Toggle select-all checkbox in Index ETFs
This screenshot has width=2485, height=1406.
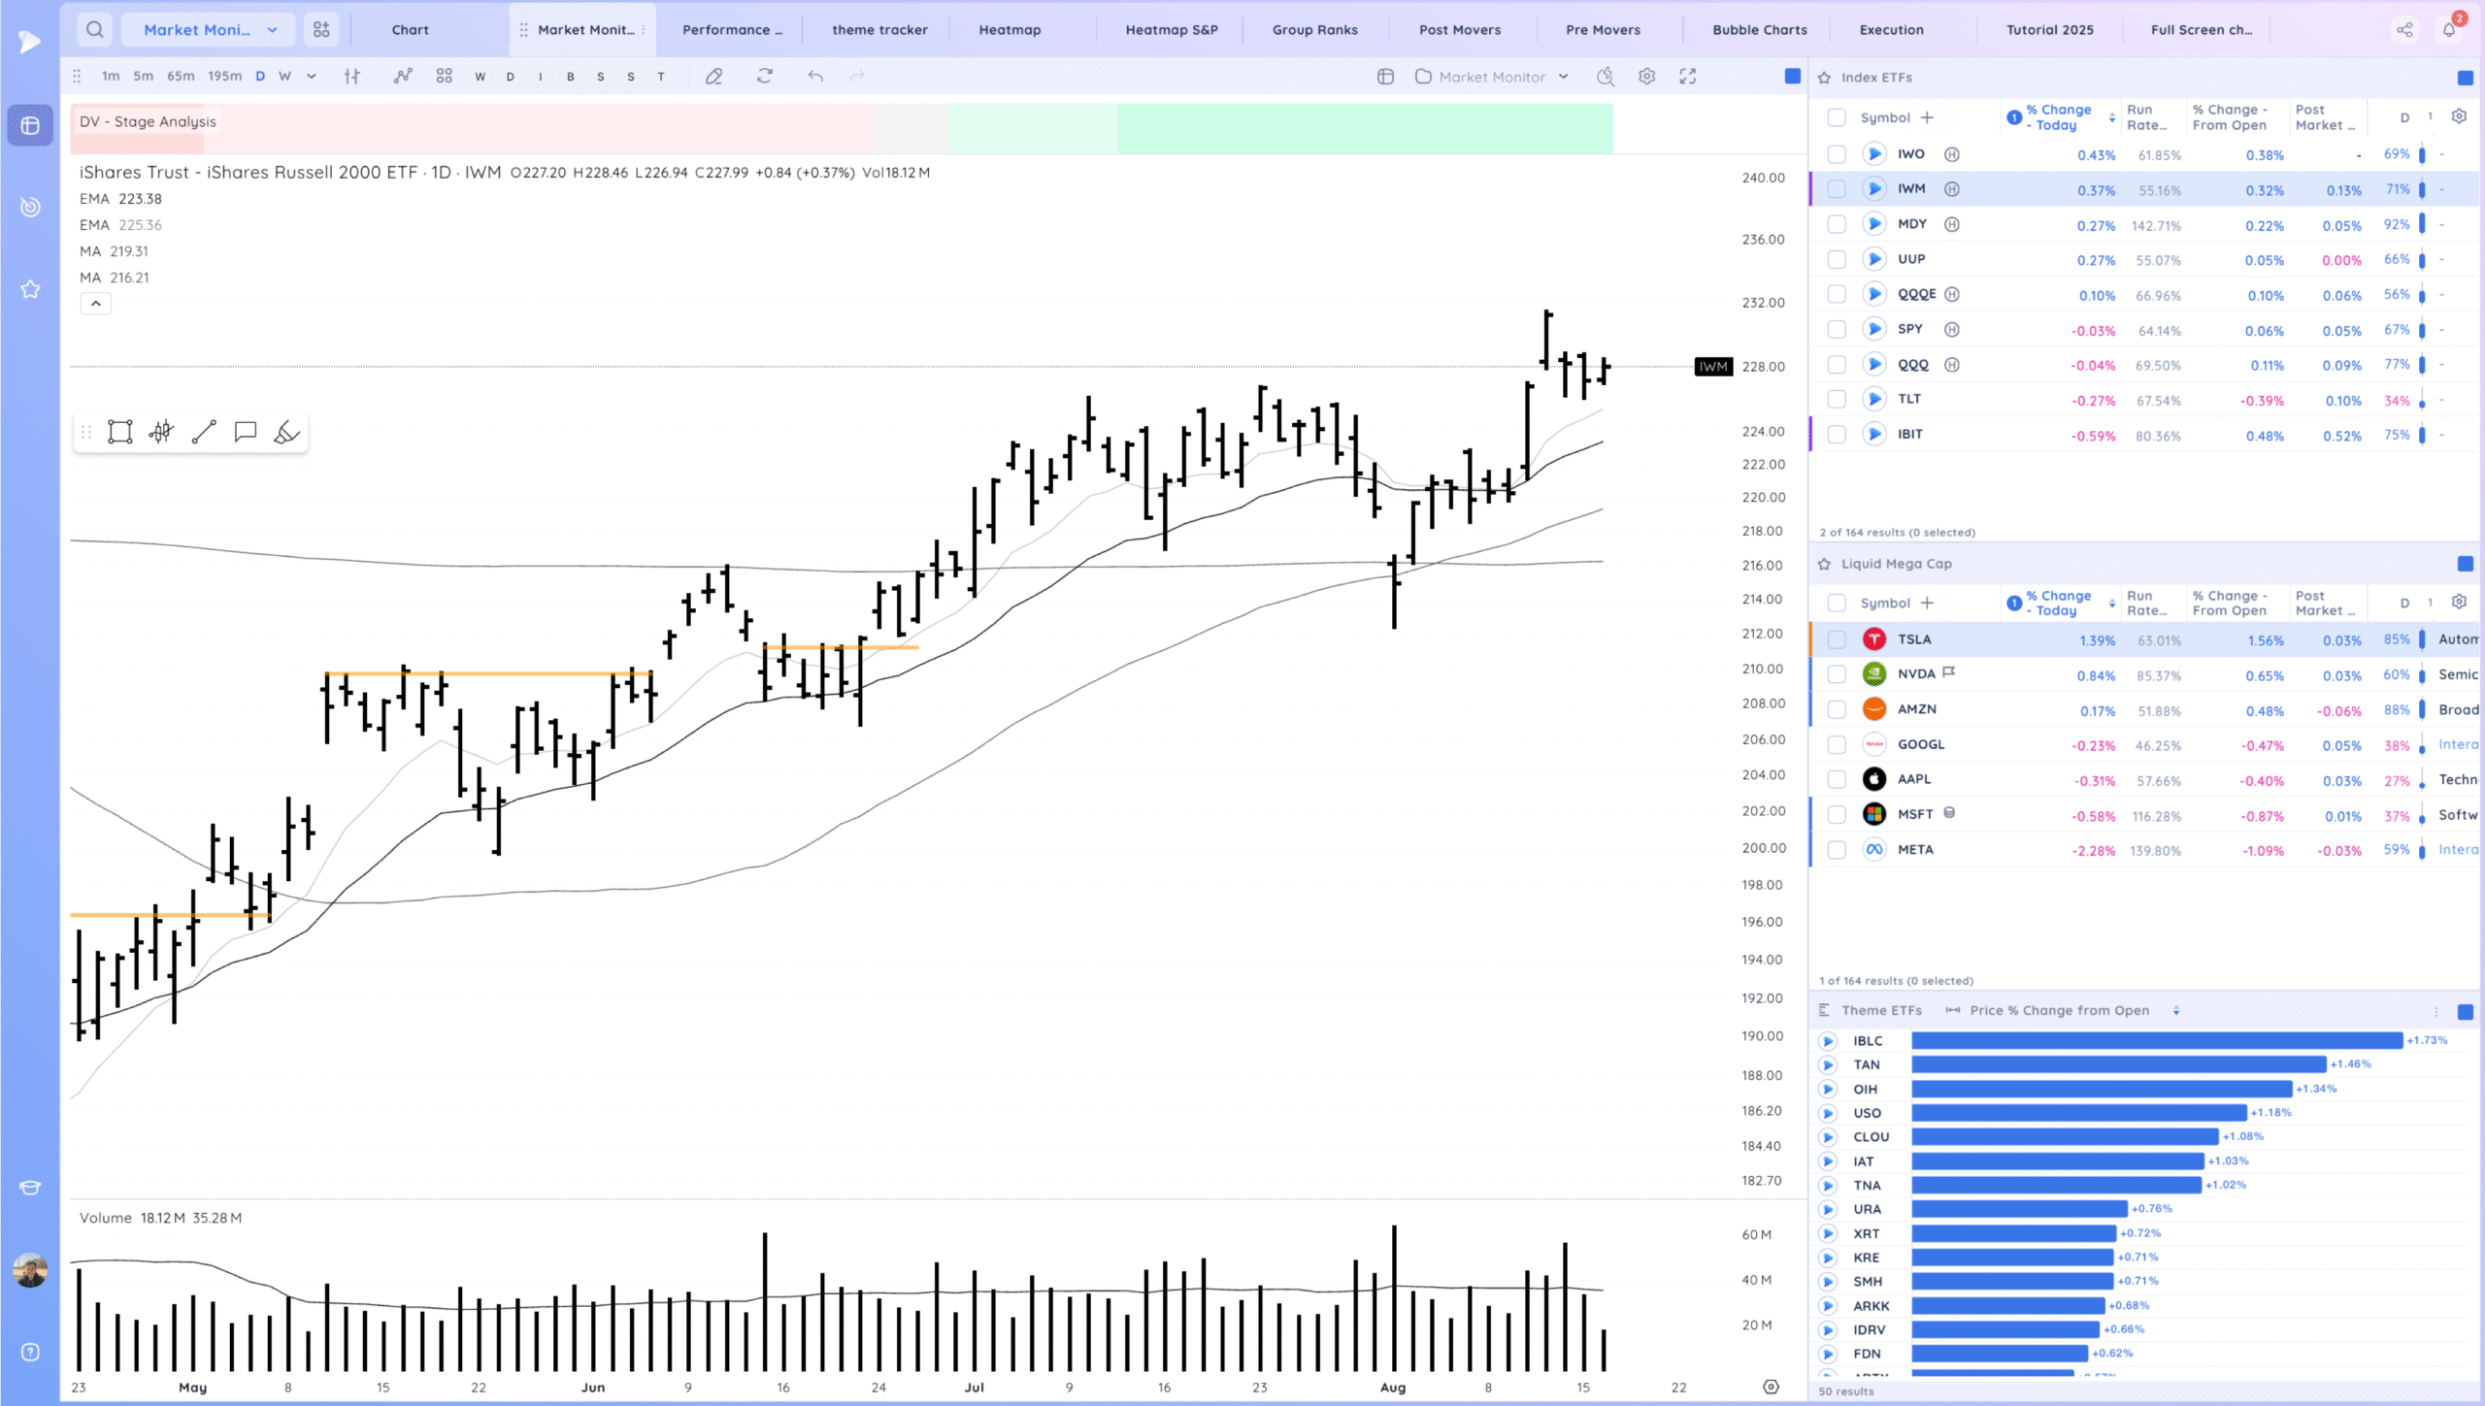pyautogui.click(x=1836, y=117)
